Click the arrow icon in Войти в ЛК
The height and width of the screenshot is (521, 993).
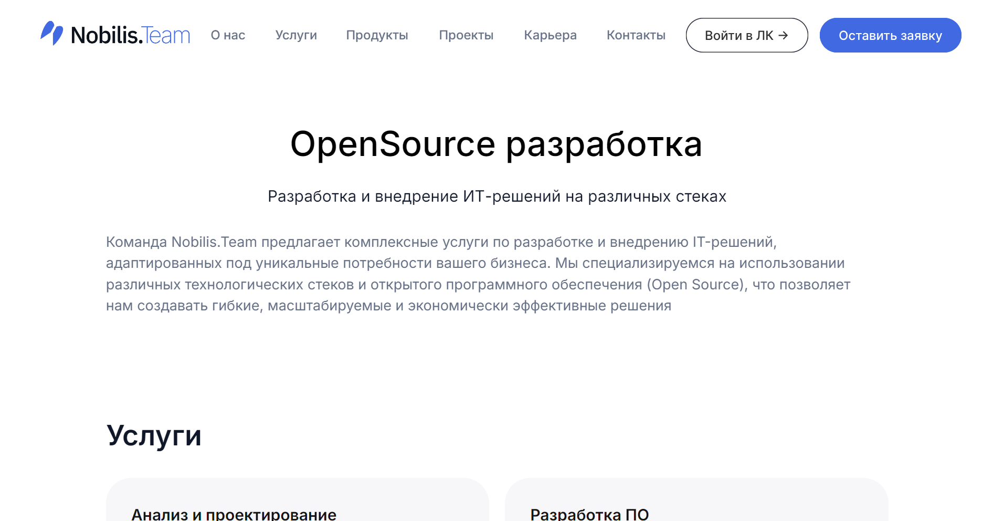pos(783,35)
